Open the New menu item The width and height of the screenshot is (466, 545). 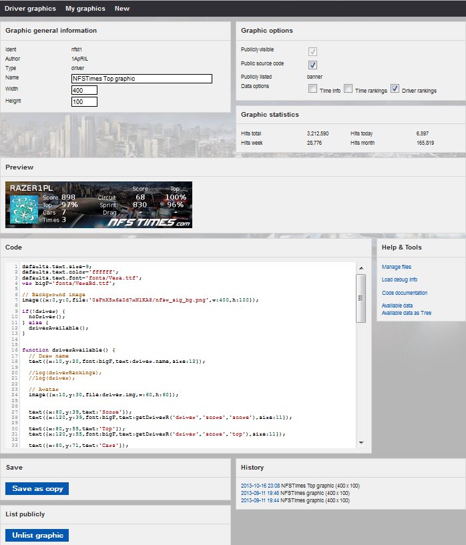point(122,9)
